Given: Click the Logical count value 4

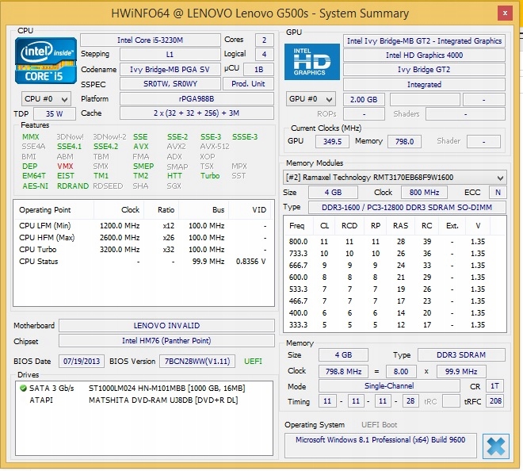Looking at the screenshot, I should click(264, 55).
